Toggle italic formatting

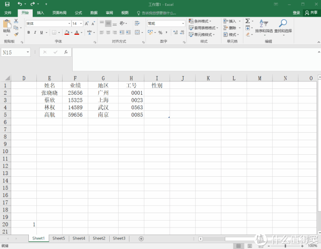click(35, 33)
